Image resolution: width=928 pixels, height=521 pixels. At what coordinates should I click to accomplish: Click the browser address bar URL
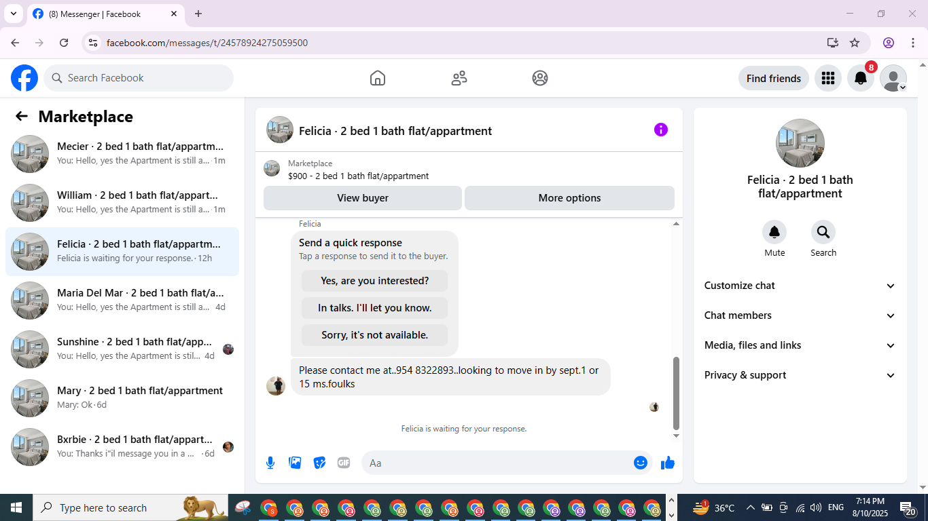point(207,43)
